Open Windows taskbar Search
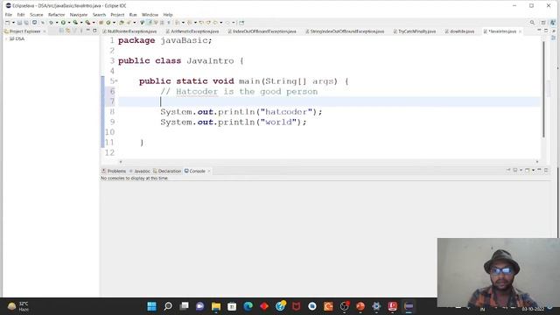Image resolution: width=560 pixels, height=315 pixels. pos(168,306)
